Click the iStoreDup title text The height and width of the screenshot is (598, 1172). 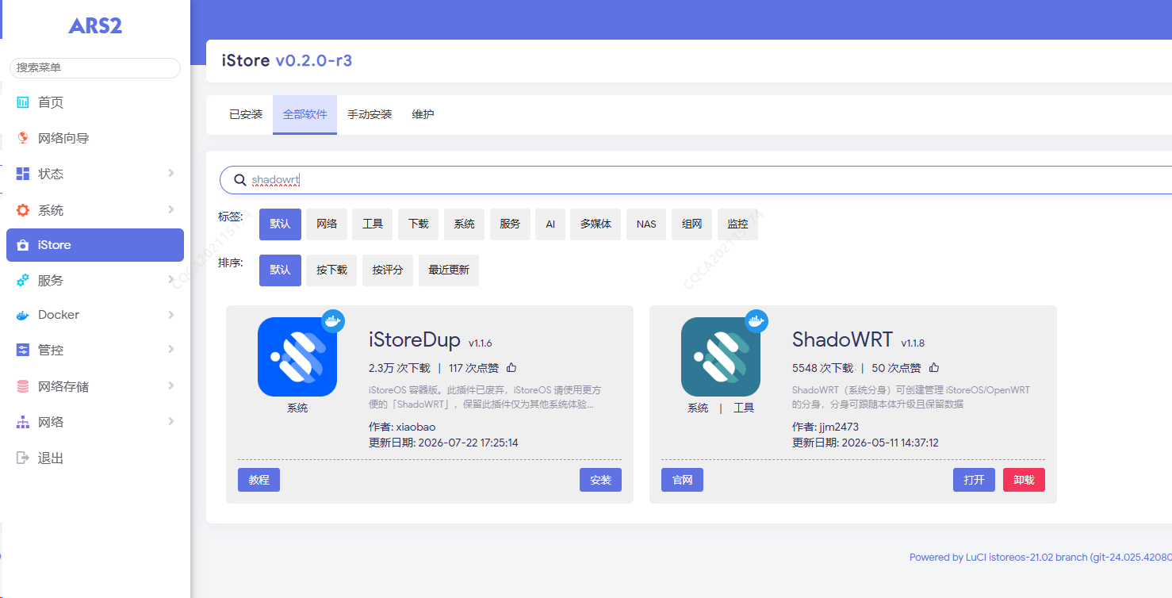[415, 340]
